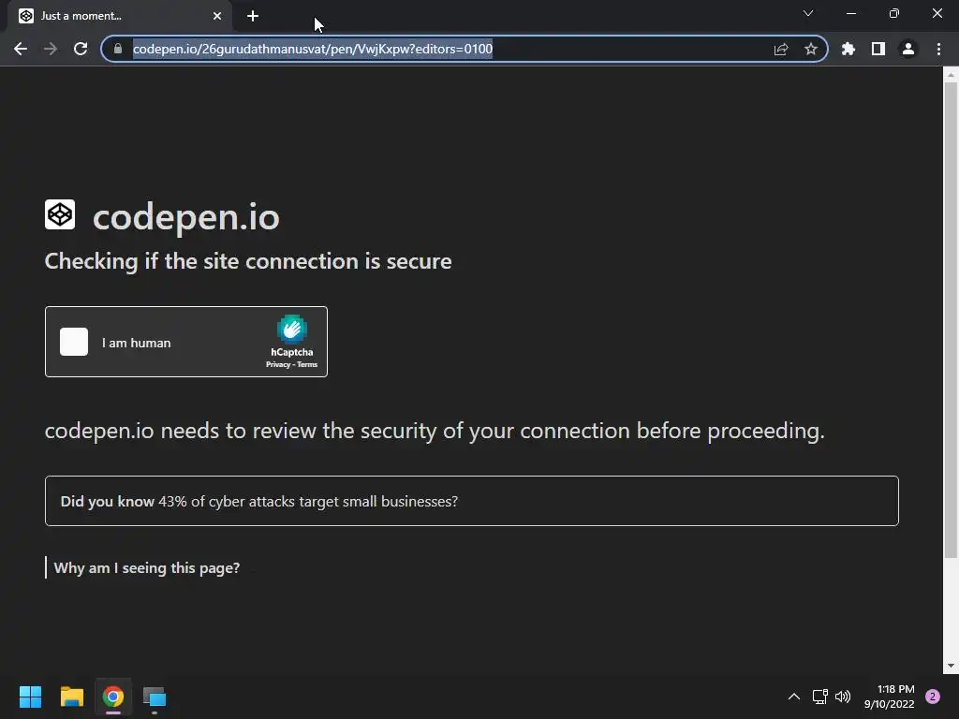
Task: Go forward with the browser arrow
Action: click(51, 49)
